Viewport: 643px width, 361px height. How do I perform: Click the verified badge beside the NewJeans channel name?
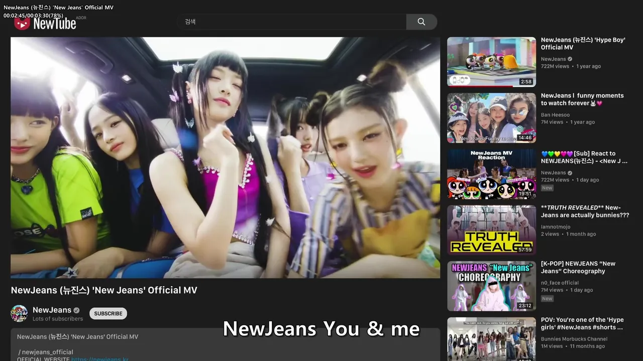point(77,310)
